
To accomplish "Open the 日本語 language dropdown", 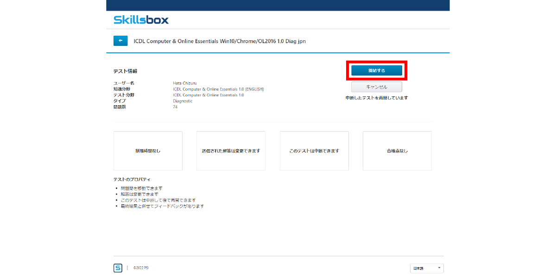I will [x=427, y=268].
